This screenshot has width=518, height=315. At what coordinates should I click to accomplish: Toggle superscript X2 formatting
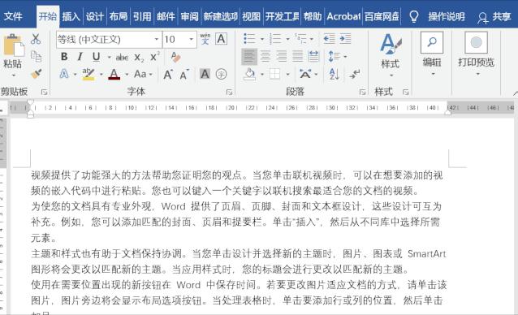[154, 57]
